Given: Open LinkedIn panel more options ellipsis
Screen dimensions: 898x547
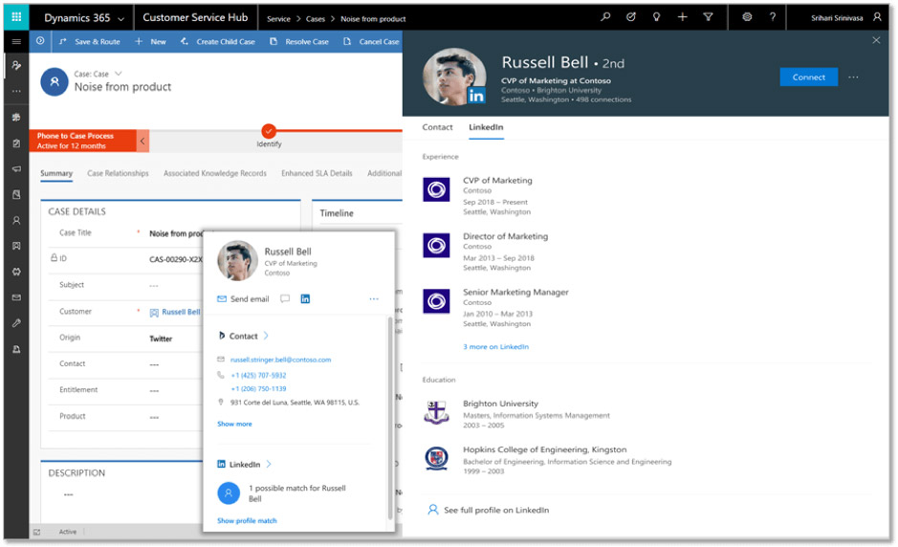Looking at the screenshot, I should [x=853, y=77].
